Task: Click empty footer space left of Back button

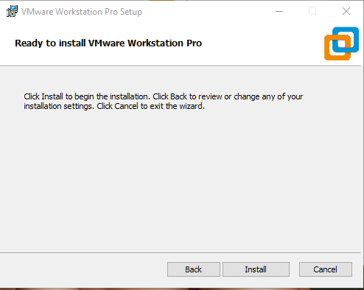Action: [x=83, y=269]
